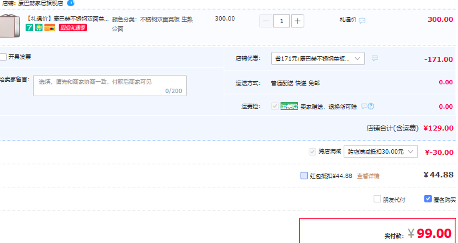Toggle the 运费险 checkbox
The image size is (458, 243).
pos(274,106)
